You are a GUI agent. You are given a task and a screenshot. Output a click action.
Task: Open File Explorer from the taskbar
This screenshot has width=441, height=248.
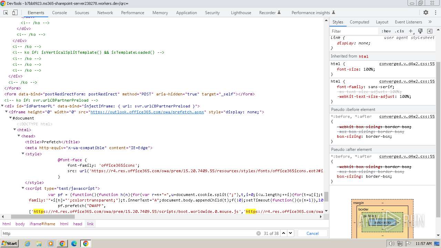[39, 244]
